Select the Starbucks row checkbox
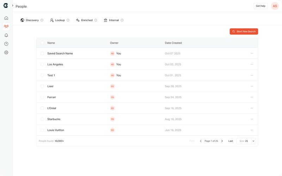This screenshot has height=176, width=282. point(42,119)
